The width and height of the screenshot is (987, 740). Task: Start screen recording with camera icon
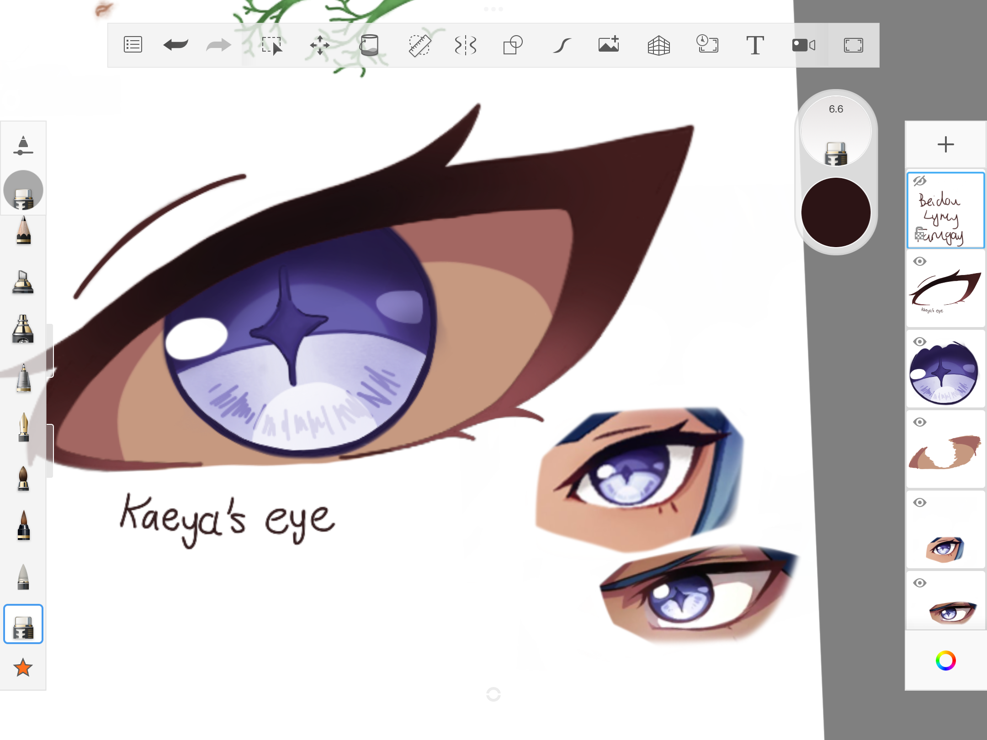pyautogui.click(x=804, y=45)
